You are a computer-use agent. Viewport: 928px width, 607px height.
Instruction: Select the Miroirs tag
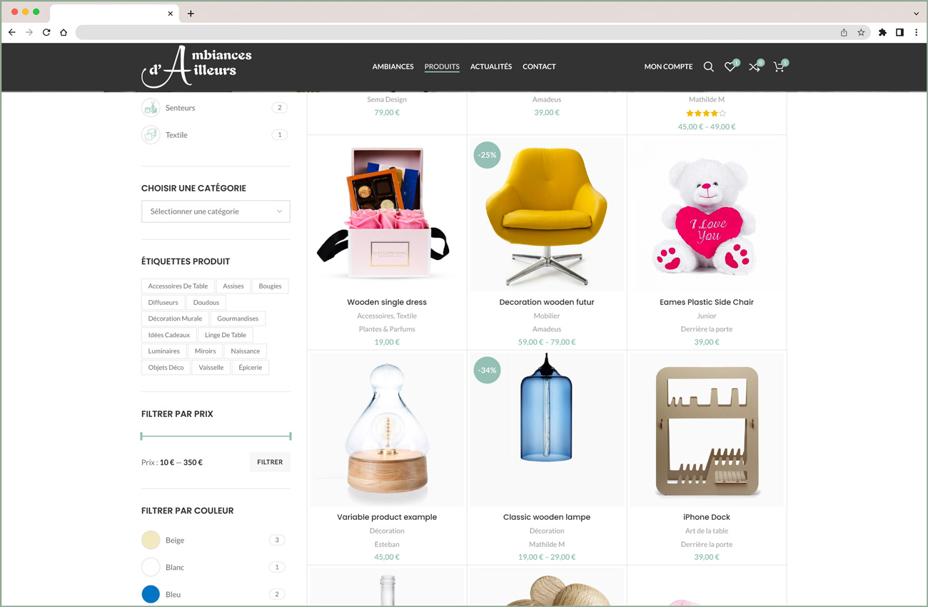[x=205, y=351]
